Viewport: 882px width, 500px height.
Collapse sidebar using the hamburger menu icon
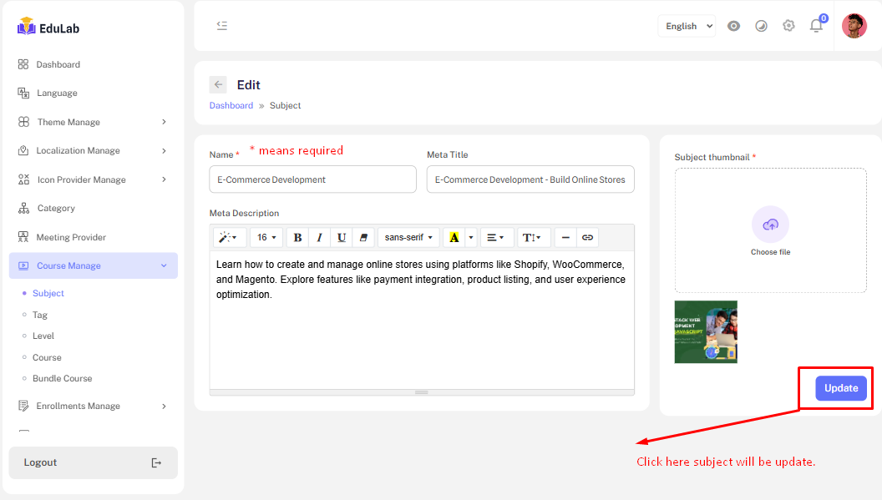tap(221, 26)
